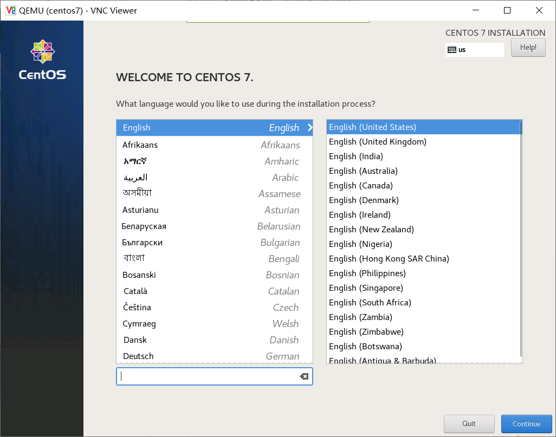Select the Bengali language row
Image resolution: width=556 pixels, height=437 pixels.
click(215, 259)
